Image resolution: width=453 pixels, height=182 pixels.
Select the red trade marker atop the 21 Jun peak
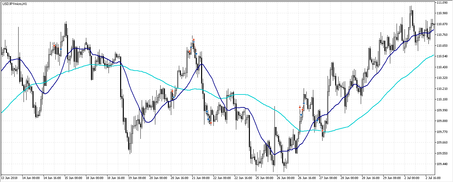193,40
